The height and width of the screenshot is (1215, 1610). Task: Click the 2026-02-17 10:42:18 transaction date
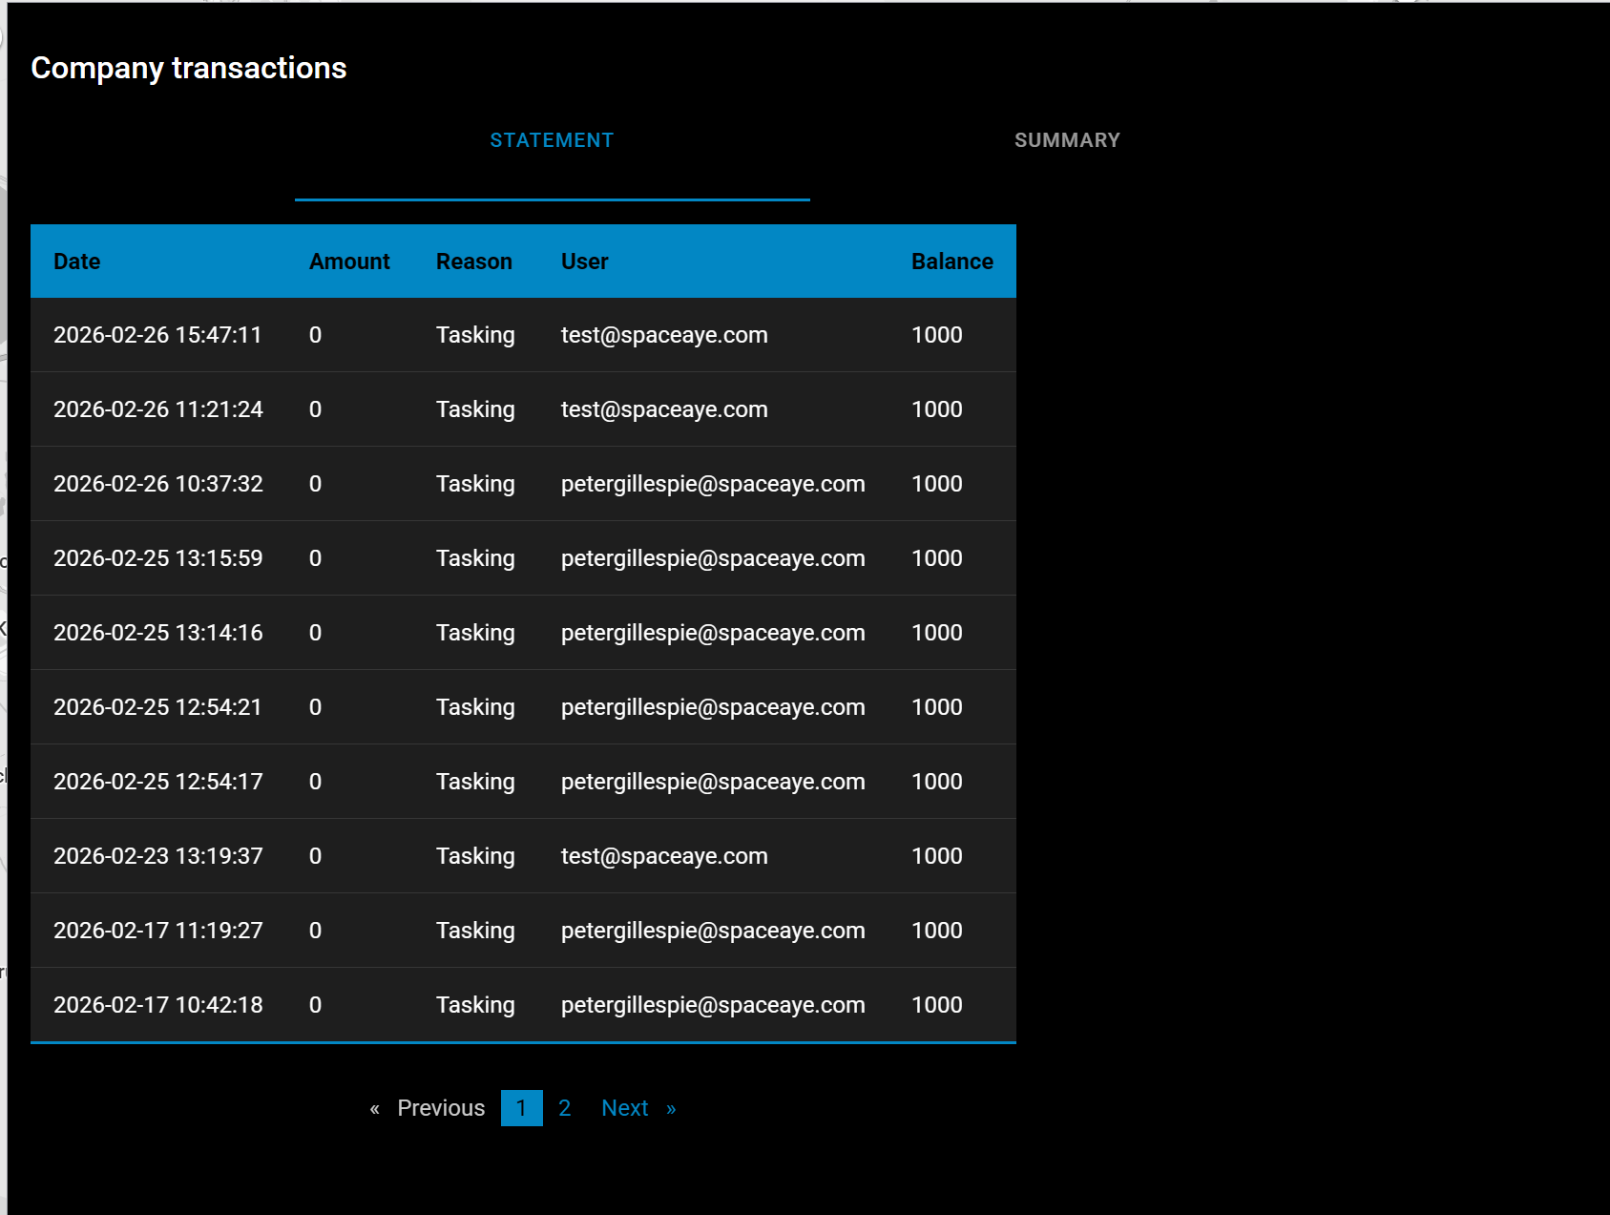tap(157, 1005)
